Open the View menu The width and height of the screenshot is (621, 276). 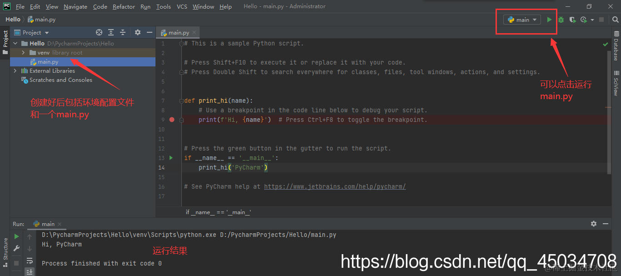pyautogui.click(x=52, y=6)
